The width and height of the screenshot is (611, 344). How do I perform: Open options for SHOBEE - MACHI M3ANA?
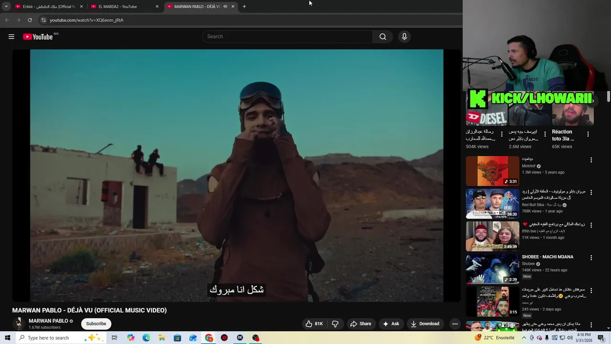591,258
